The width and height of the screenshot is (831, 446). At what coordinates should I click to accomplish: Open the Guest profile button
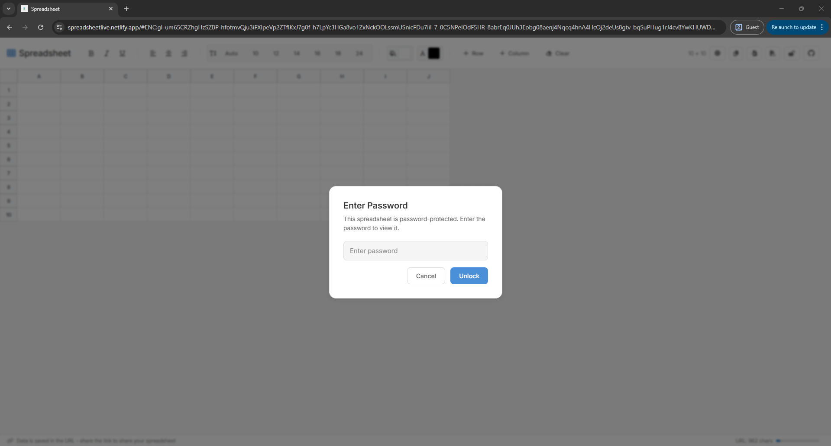747,27
